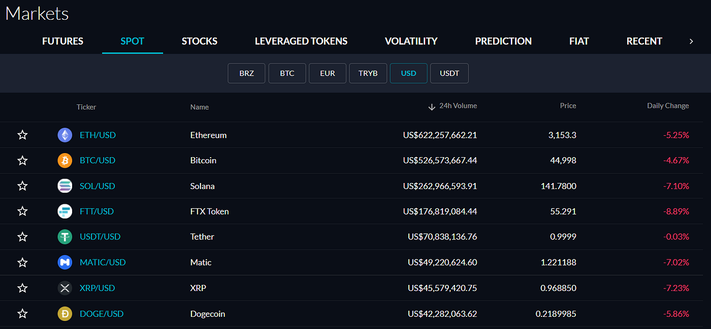Click the Dogecoin name cell
The width and height of the screenshot is (711, 329).
(208, 314)
